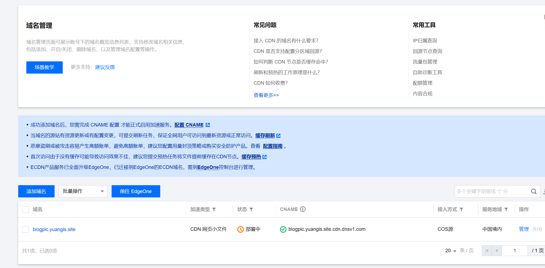Focus the keyword search input field
The width and height of the screenshot is (545, 268).
pos(492,191)
